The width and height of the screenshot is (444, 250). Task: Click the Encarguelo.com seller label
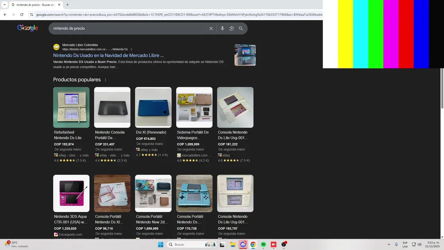(68, 234)
